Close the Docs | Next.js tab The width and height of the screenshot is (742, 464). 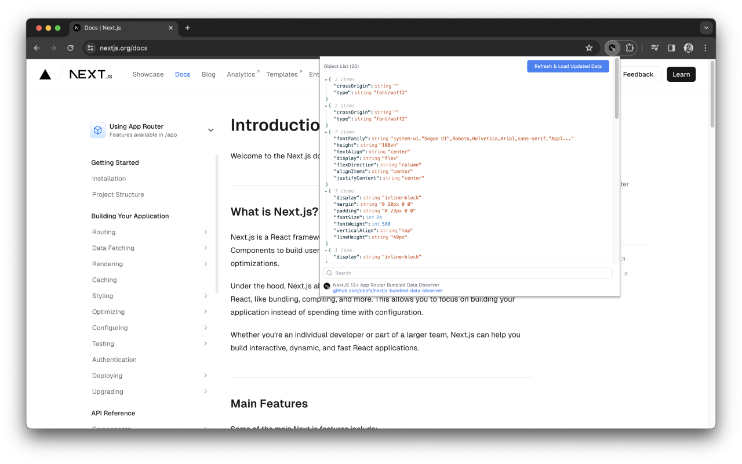pyautogui.click(x=170, y=28)
